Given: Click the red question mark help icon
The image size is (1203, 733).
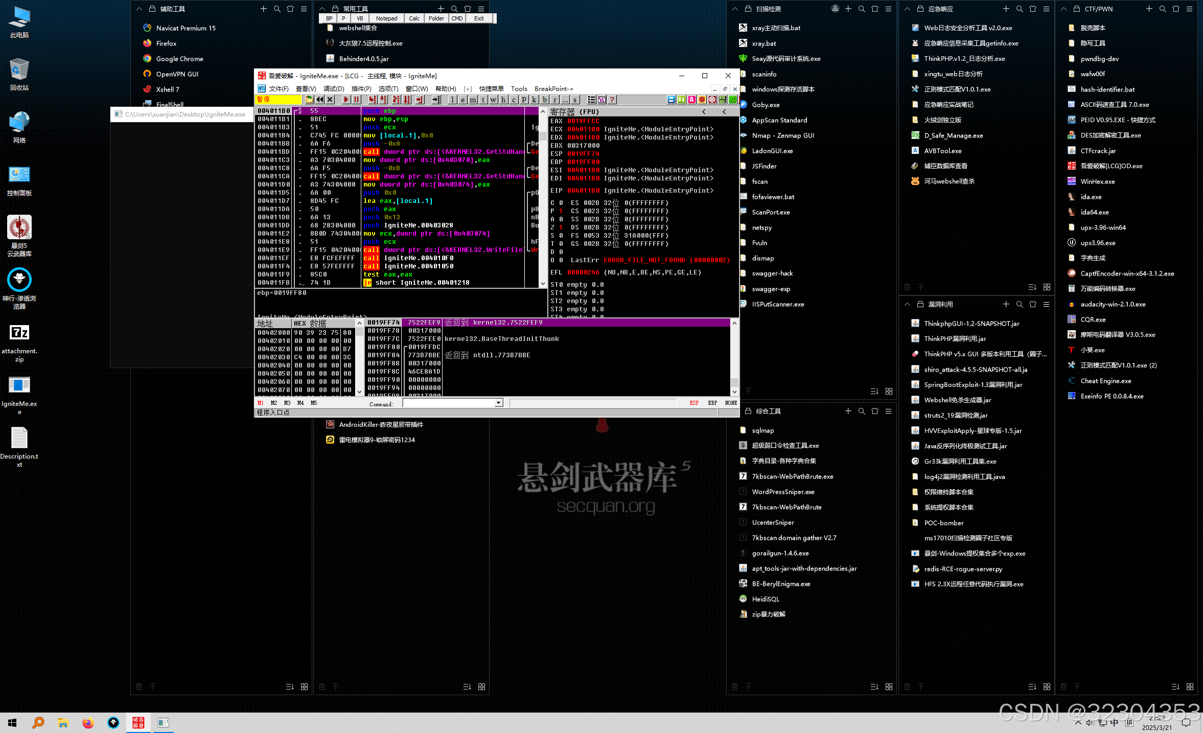Looking at the screenshot, I should pos(612,100).
